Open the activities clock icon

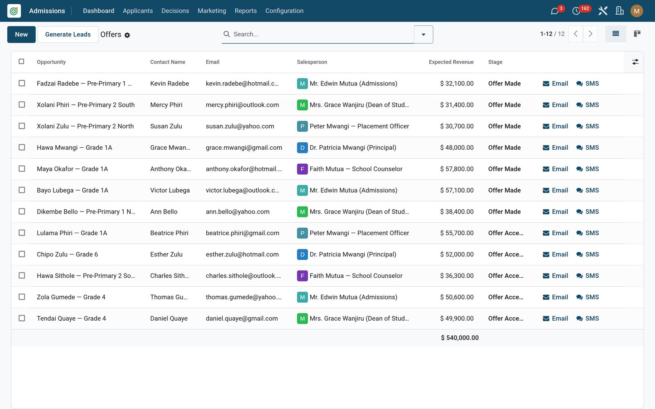[x=576, y=11]
